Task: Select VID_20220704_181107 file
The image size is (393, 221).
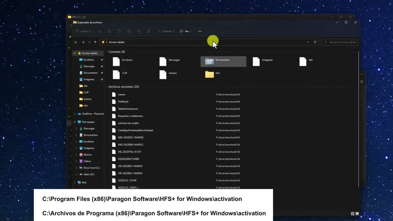Action: pos(130,152)
